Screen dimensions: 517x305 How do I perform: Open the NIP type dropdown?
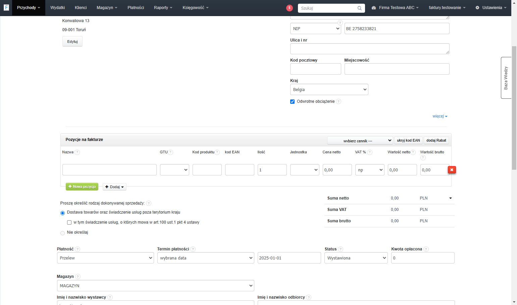click(x=315, y=28)
